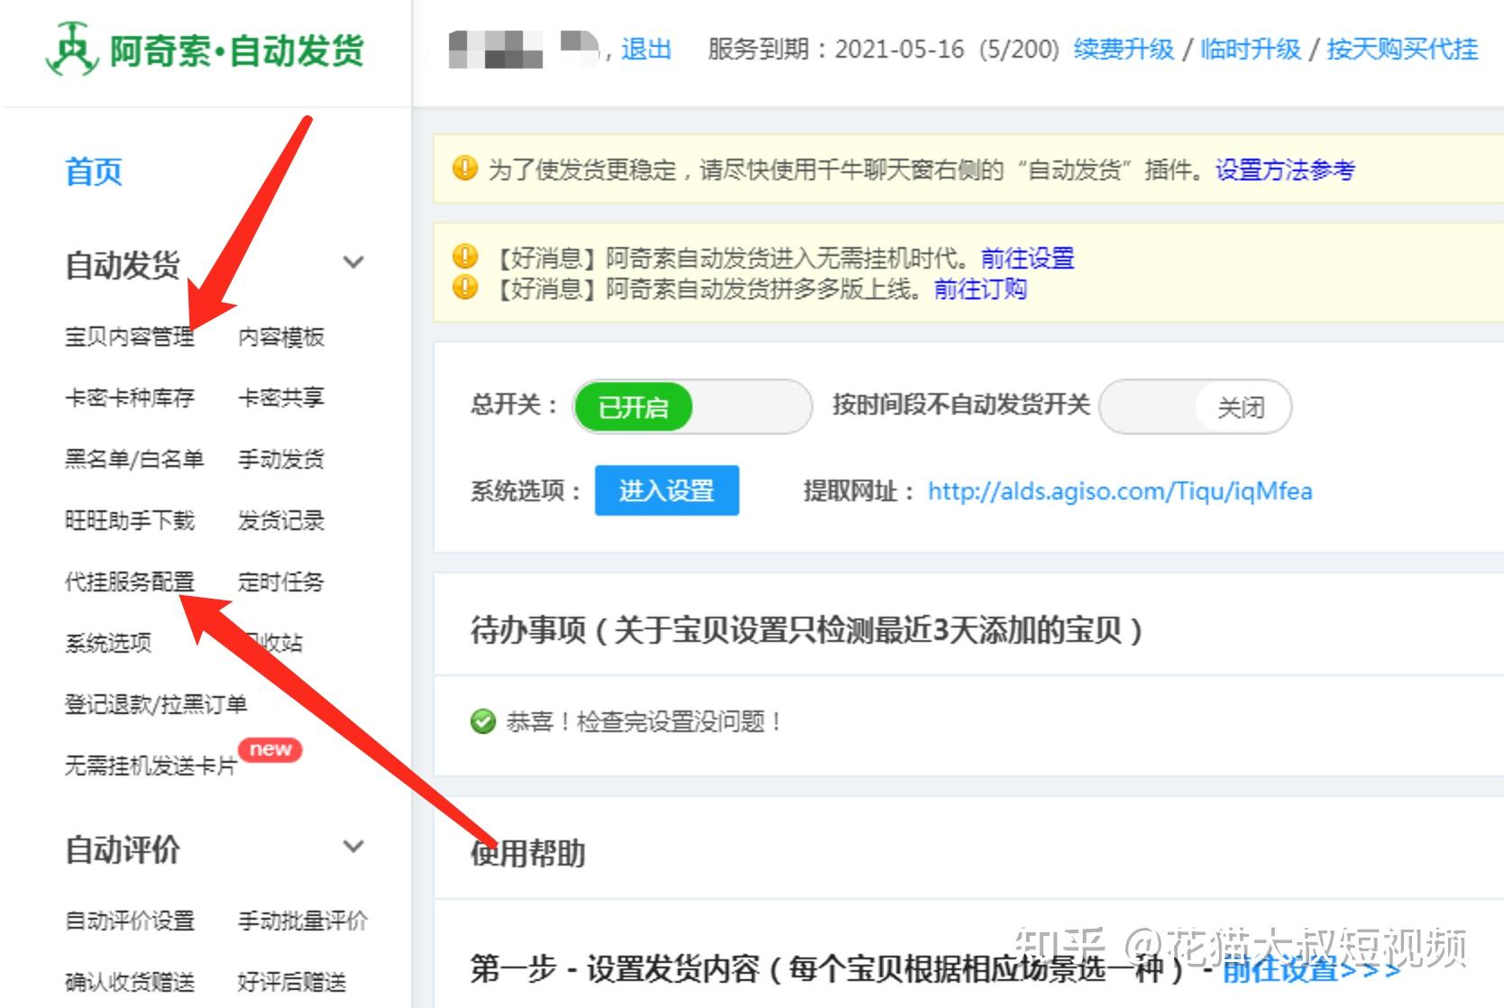Open 系统选项 in the sidebar
This screenshot has height=1008, width=1504.
(108, 643)
